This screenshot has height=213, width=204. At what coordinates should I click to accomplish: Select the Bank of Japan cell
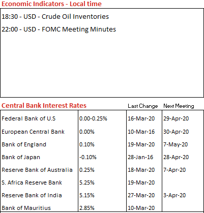21,157
